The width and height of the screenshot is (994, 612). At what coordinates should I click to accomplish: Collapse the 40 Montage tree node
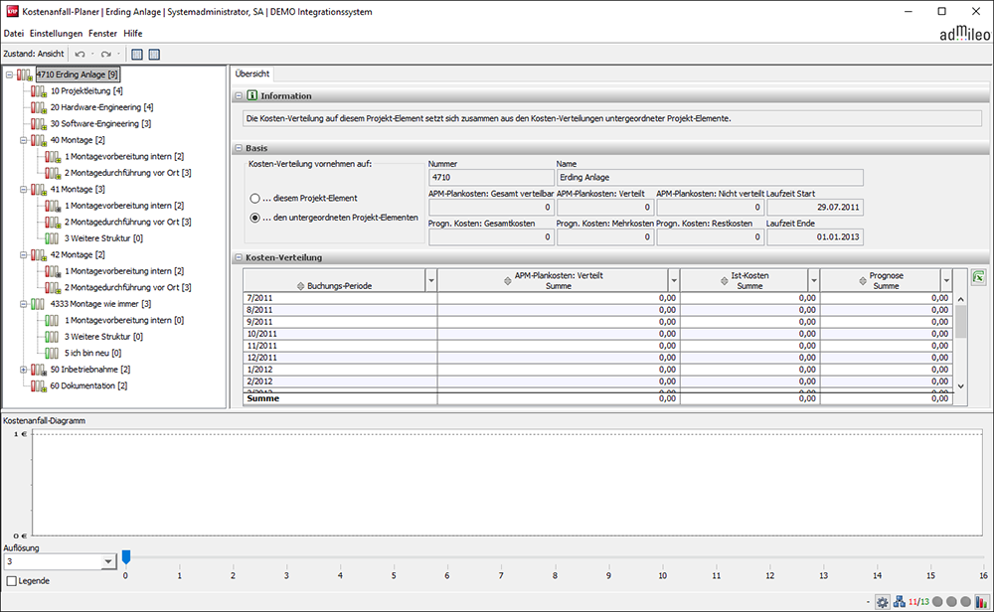point(24,140)
